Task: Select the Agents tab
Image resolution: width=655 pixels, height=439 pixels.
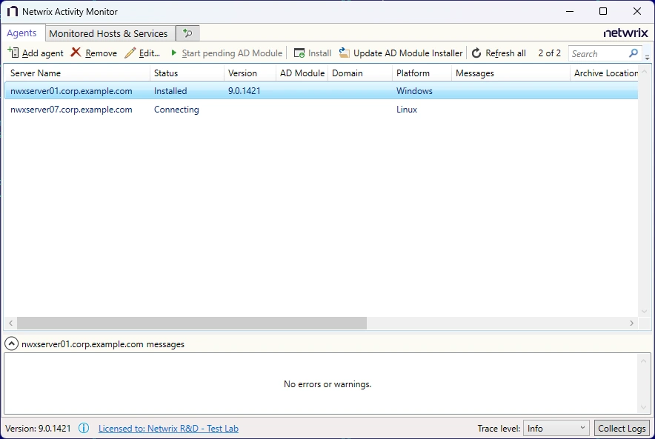Action: pos(23,33)
